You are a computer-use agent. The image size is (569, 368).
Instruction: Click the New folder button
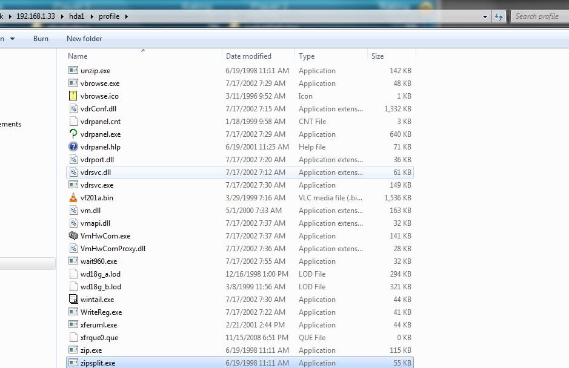coord(84,39)
